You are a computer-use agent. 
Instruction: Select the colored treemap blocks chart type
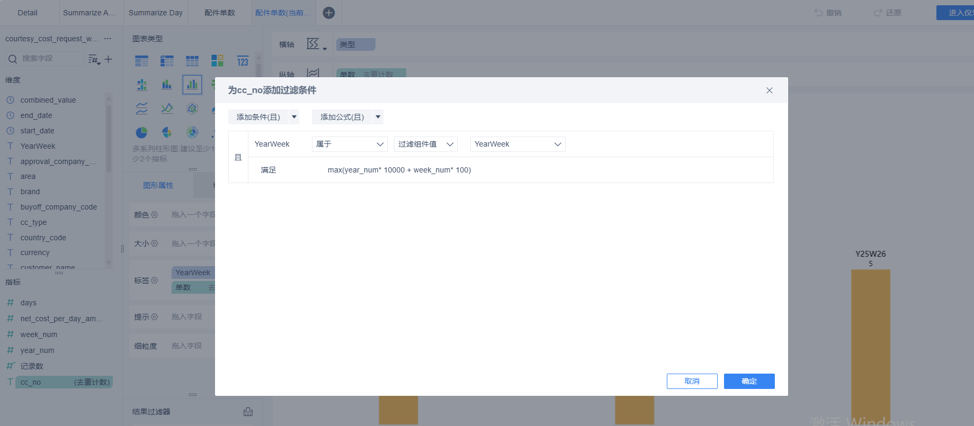click(217, 61)
